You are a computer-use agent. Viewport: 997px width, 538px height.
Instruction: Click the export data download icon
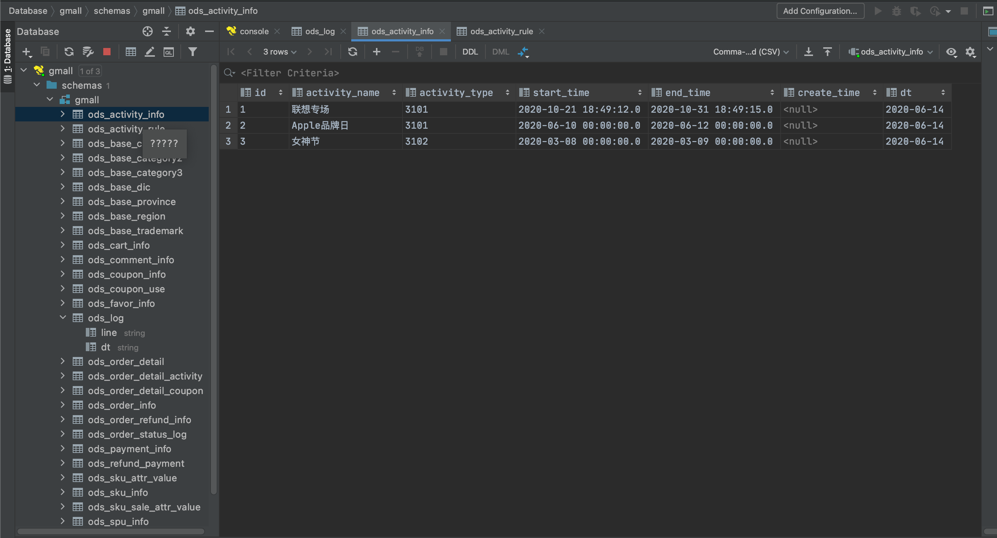[x=808, y=52]
